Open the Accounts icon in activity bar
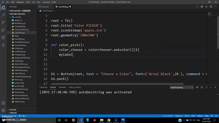 click(x=3, y=103)
